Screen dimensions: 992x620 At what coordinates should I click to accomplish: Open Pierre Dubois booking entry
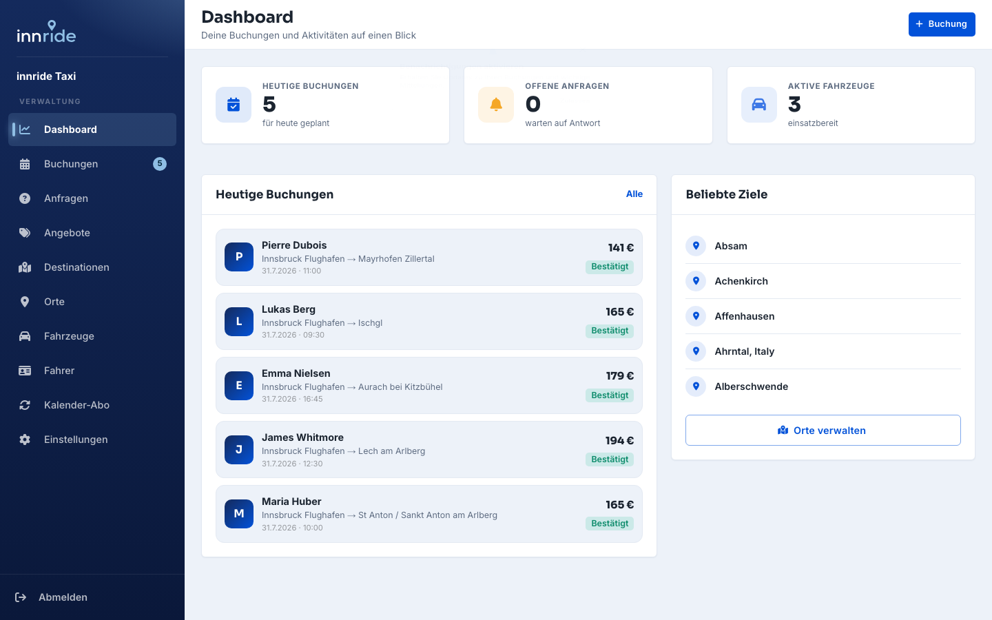429,257
